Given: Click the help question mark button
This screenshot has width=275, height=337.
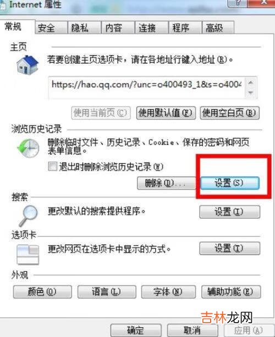Looking at the screenshot, I should [238, 3].
